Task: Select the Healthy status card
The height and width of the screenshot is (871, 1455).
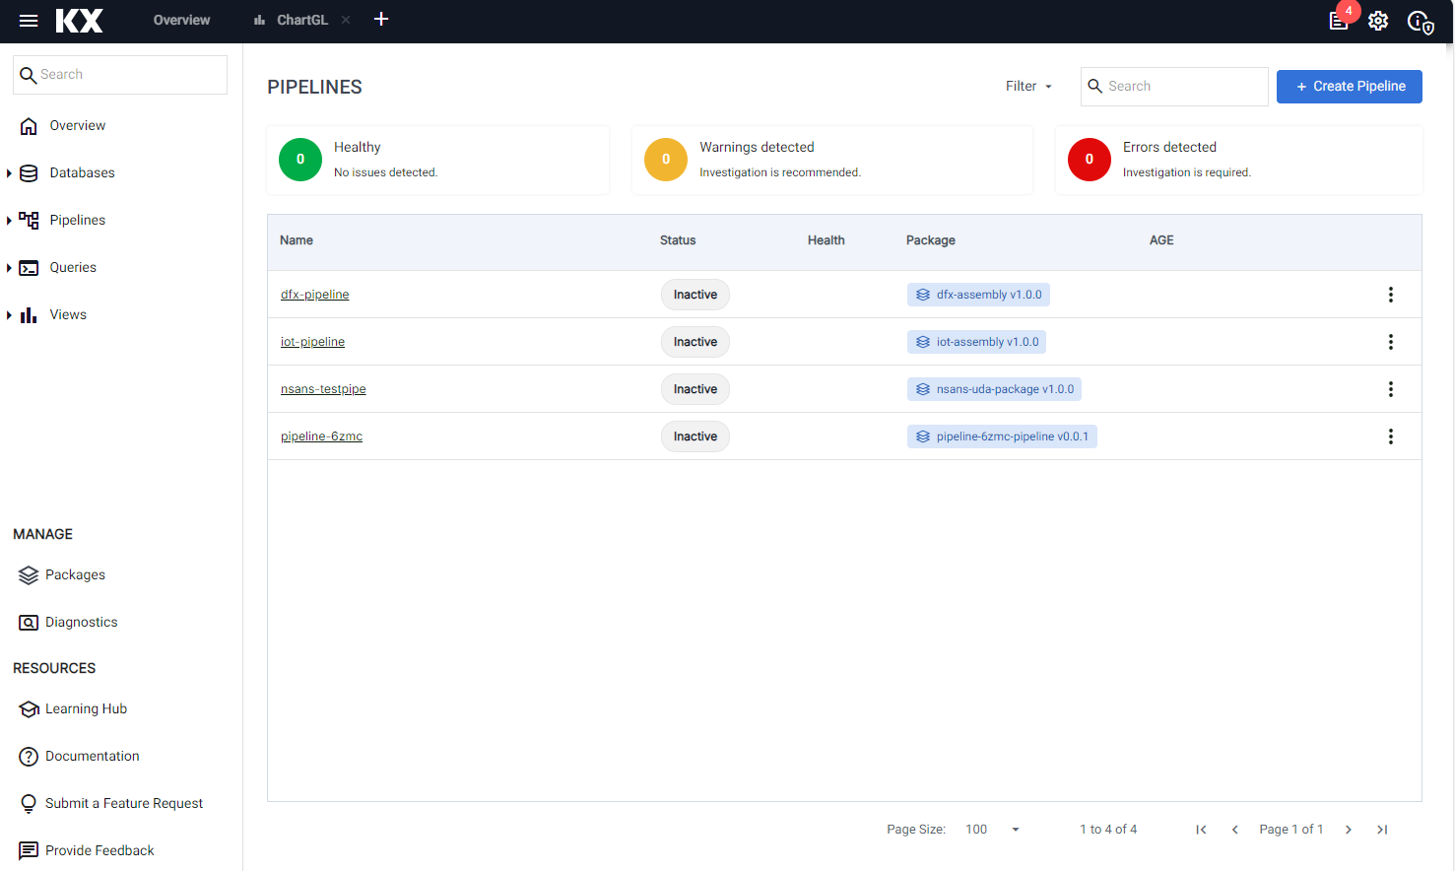Action: click(437, 160)
